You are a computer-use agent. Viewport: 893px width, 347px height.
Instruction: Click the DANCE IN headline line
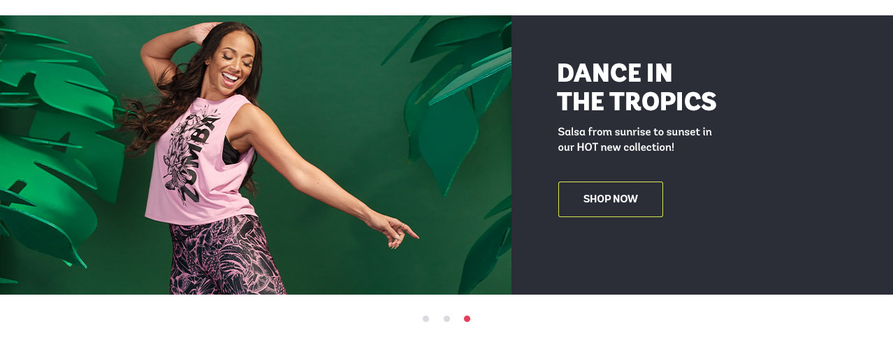614,73
